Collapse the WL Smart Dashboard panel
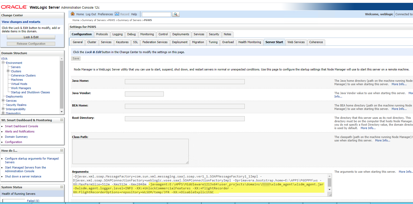The image size is (413, 204). pos(62,120)
